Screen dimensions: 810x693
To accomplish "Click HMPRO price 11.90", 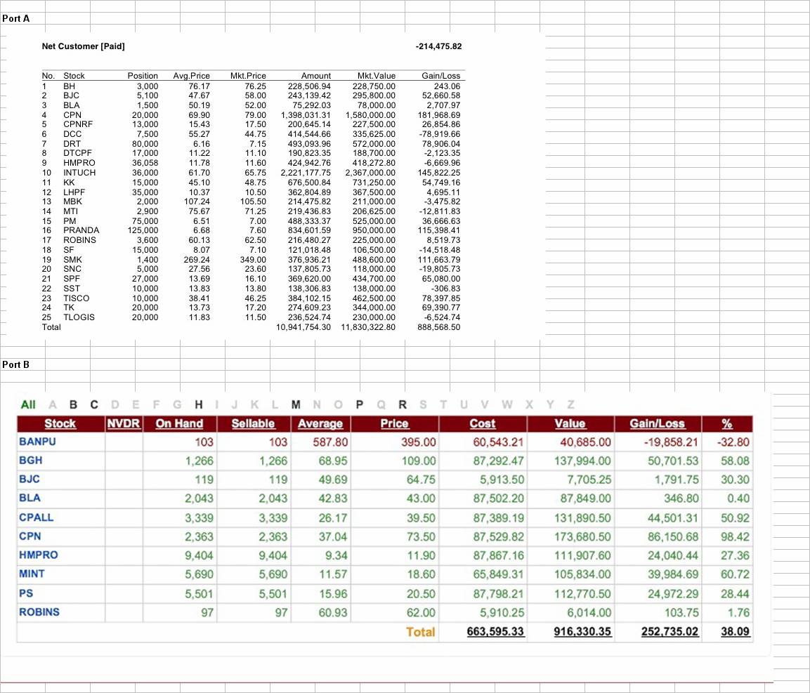I will 421,555.
